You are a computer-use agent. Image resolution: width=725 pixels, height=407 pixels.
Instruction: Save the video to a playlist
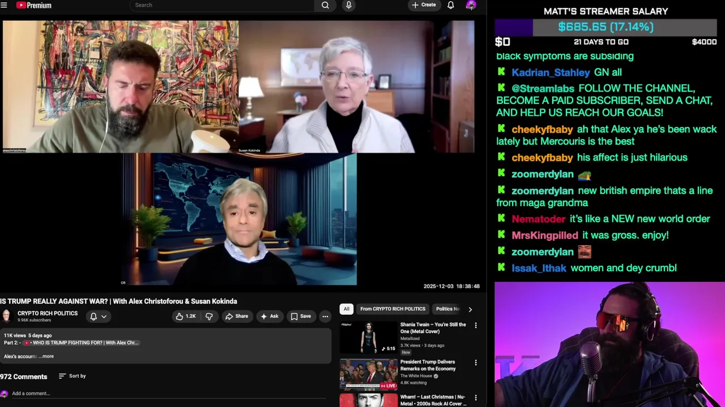pyautogui.click(x=301, y=317)
